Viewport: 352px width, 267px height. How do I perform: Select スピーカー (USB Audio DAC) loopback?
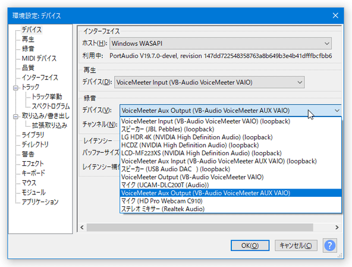tap(231, 169)
